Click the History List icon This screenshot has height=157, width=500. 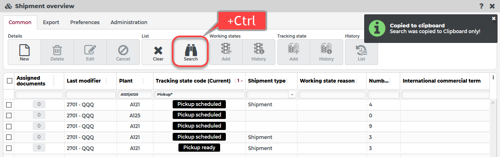pyautogui.click(x=361, y=50)
